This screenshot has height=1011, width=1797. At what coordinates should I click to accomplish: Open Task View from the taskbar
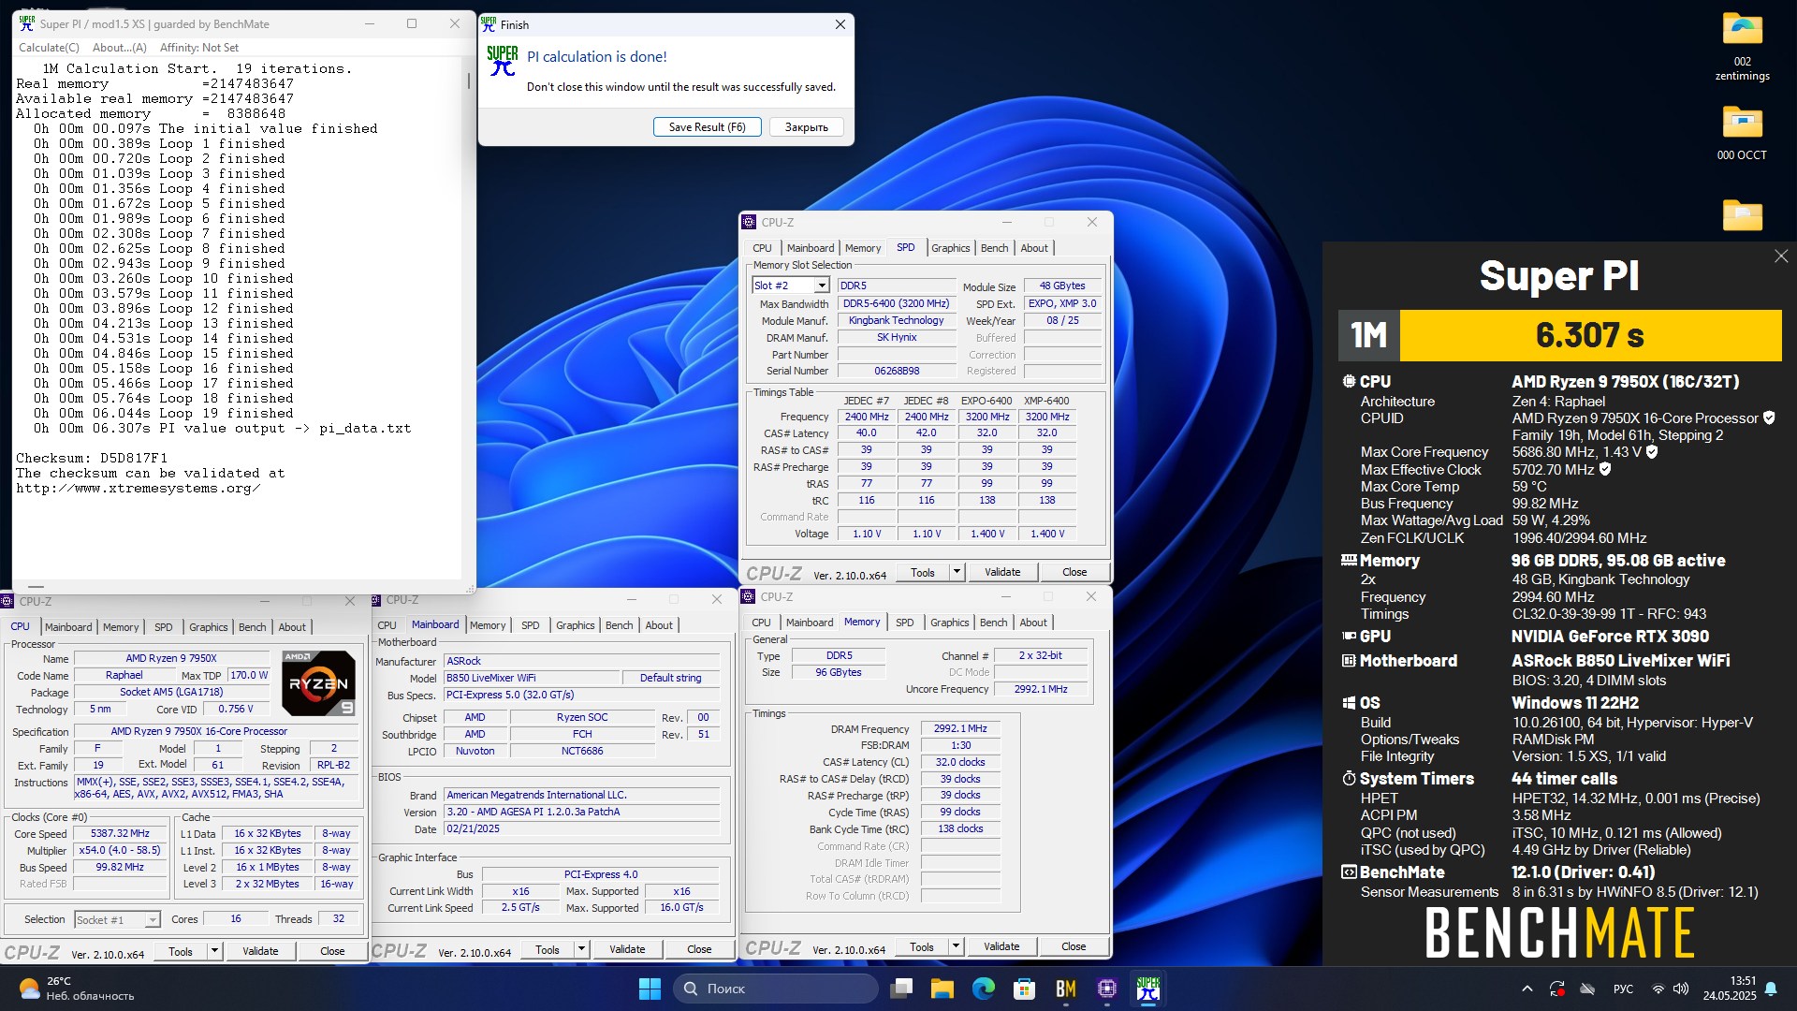(x=902, y=989)
